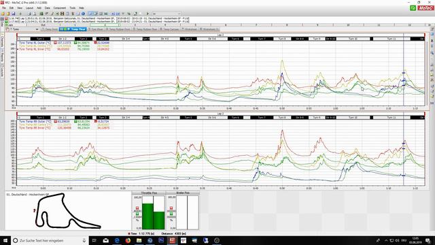Open the Tools menu
The width and height of the screenshot is (435, 245).
(x=73, y=7)
